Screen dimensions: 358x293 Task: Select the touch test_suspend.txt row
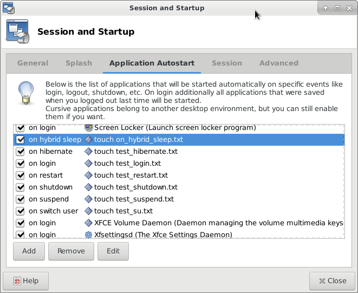(x=134, y=199)
